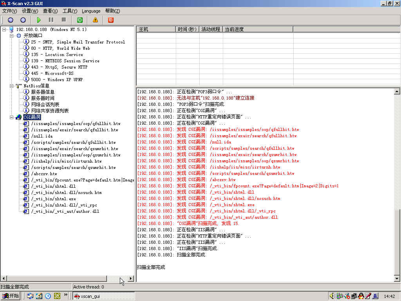Click info icon beside 服务器信息
Image resolution: width=401 pixels, height=301 pixels.
[x=26, y=92]
